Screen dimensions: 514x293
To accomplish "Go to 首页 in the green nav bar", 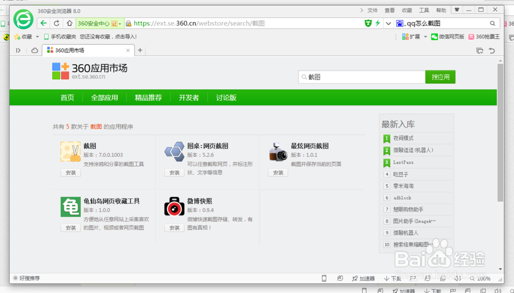I will [67, 98].
